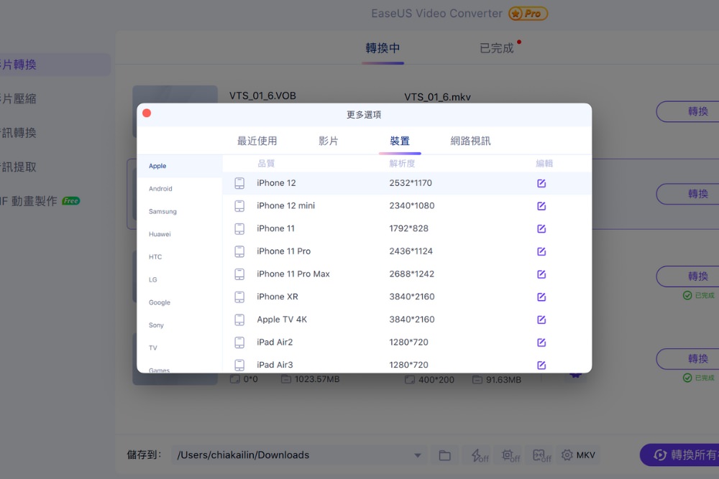Click the 2688*1242 resolution value
719x479 pixels.
pos(411,274)
